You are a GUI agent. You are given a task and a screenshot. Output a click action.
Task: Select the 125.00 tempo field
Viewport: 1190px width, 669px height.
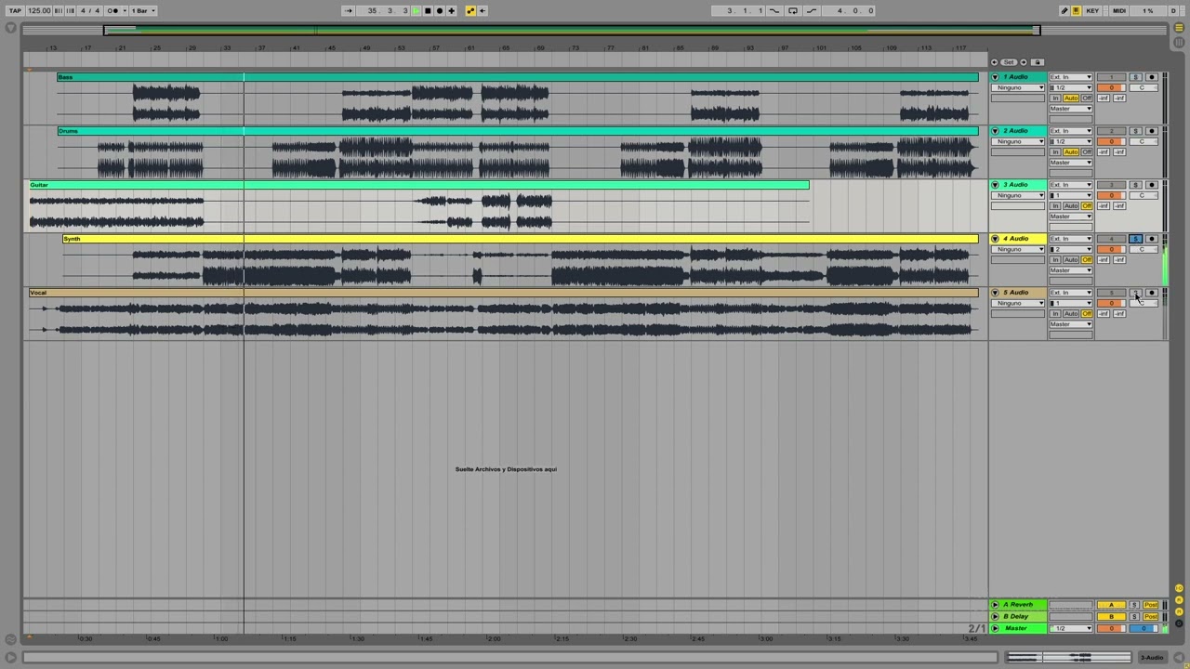pyautogui.click(x=39, y=10)
